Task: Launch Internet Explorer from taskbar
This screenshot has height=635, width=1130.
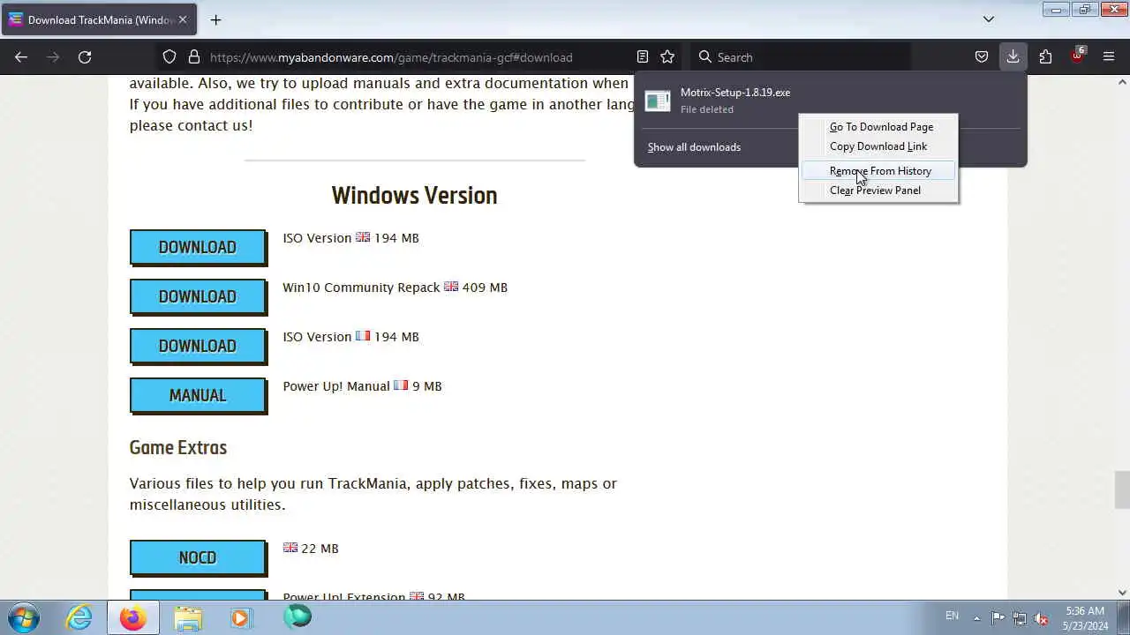Action: click(79, 617)
